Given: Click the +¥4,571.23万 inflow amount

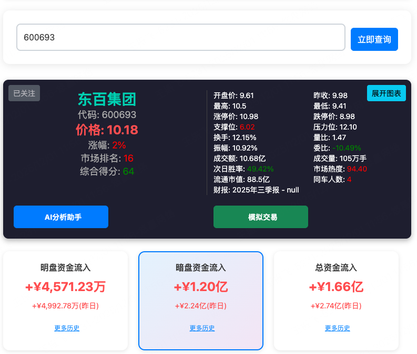Looking at the screenshot, I should tap(65, 287).
